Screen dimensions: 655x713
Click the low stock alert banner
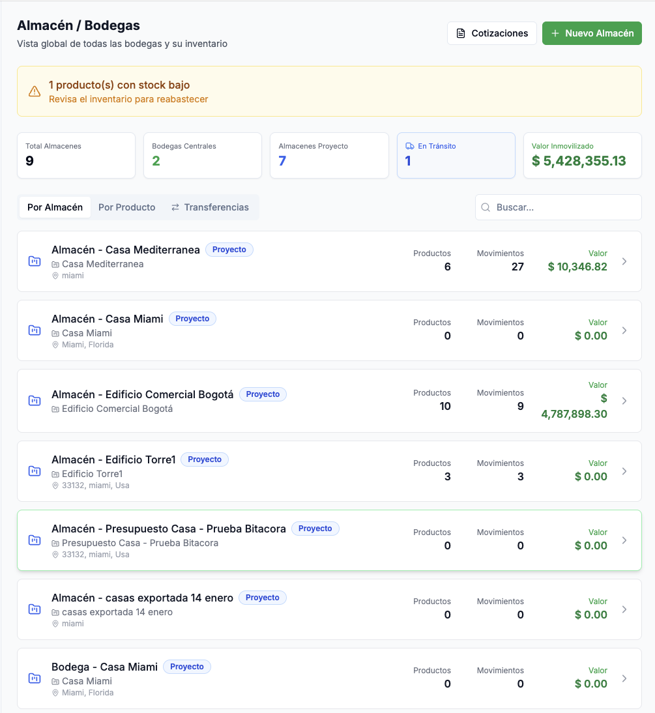point(329,91)
